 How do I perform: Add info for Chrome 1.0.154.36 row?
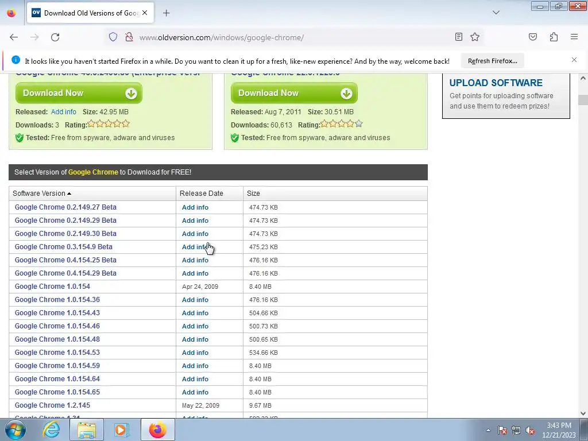coord(195,300)
